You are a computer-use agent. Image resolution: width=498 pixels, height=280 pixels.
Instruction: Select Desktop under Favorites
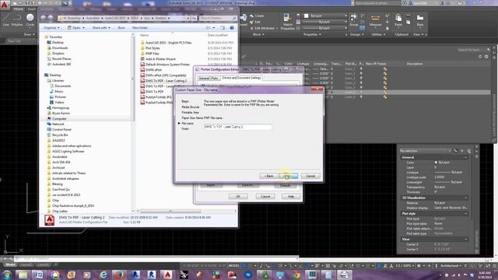point(58,43)
